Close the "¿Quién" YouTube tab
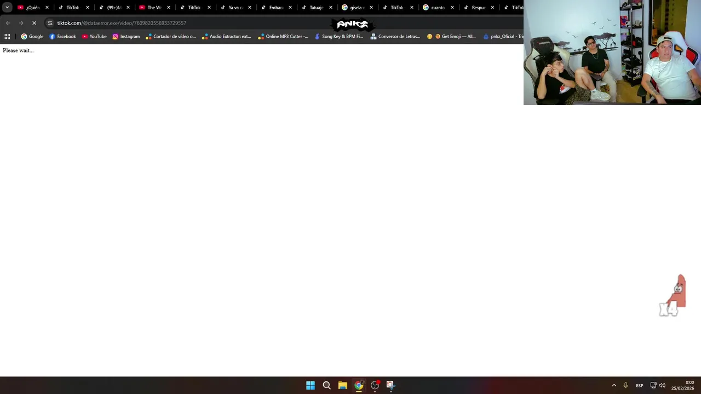Image resolution: width=701 pixels, height=394 pixels. click(47, 8)
